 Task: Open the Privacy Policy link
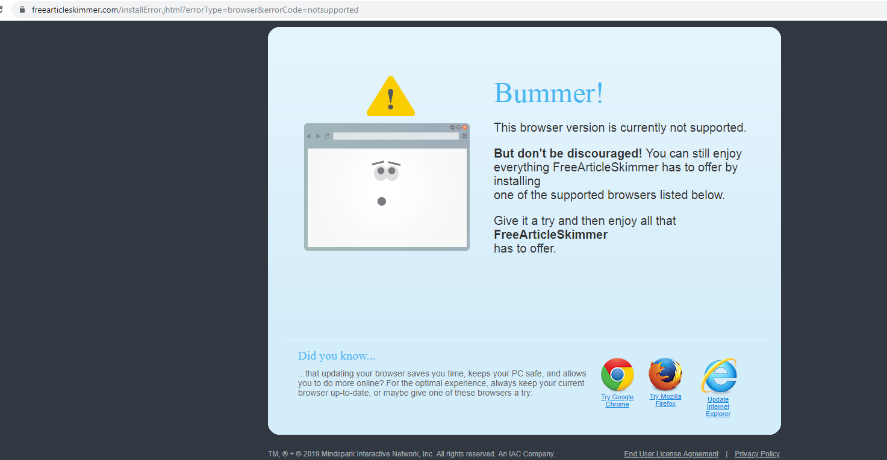click(x=757, y=454)
